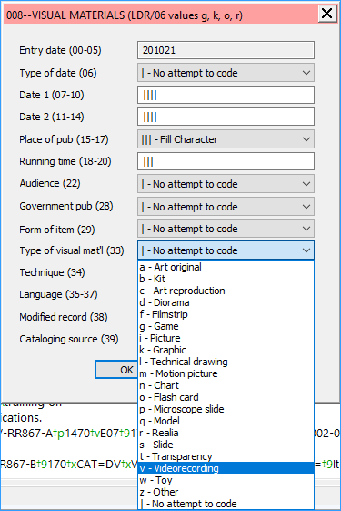Select 'a - Art original' option
Viewport: 341px width, 511px height.
tap(226, 267)
